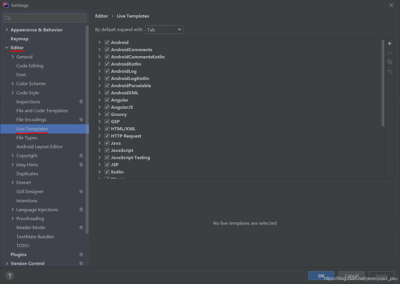
Task: Open the TODO settings page
Action: (23, 245)
